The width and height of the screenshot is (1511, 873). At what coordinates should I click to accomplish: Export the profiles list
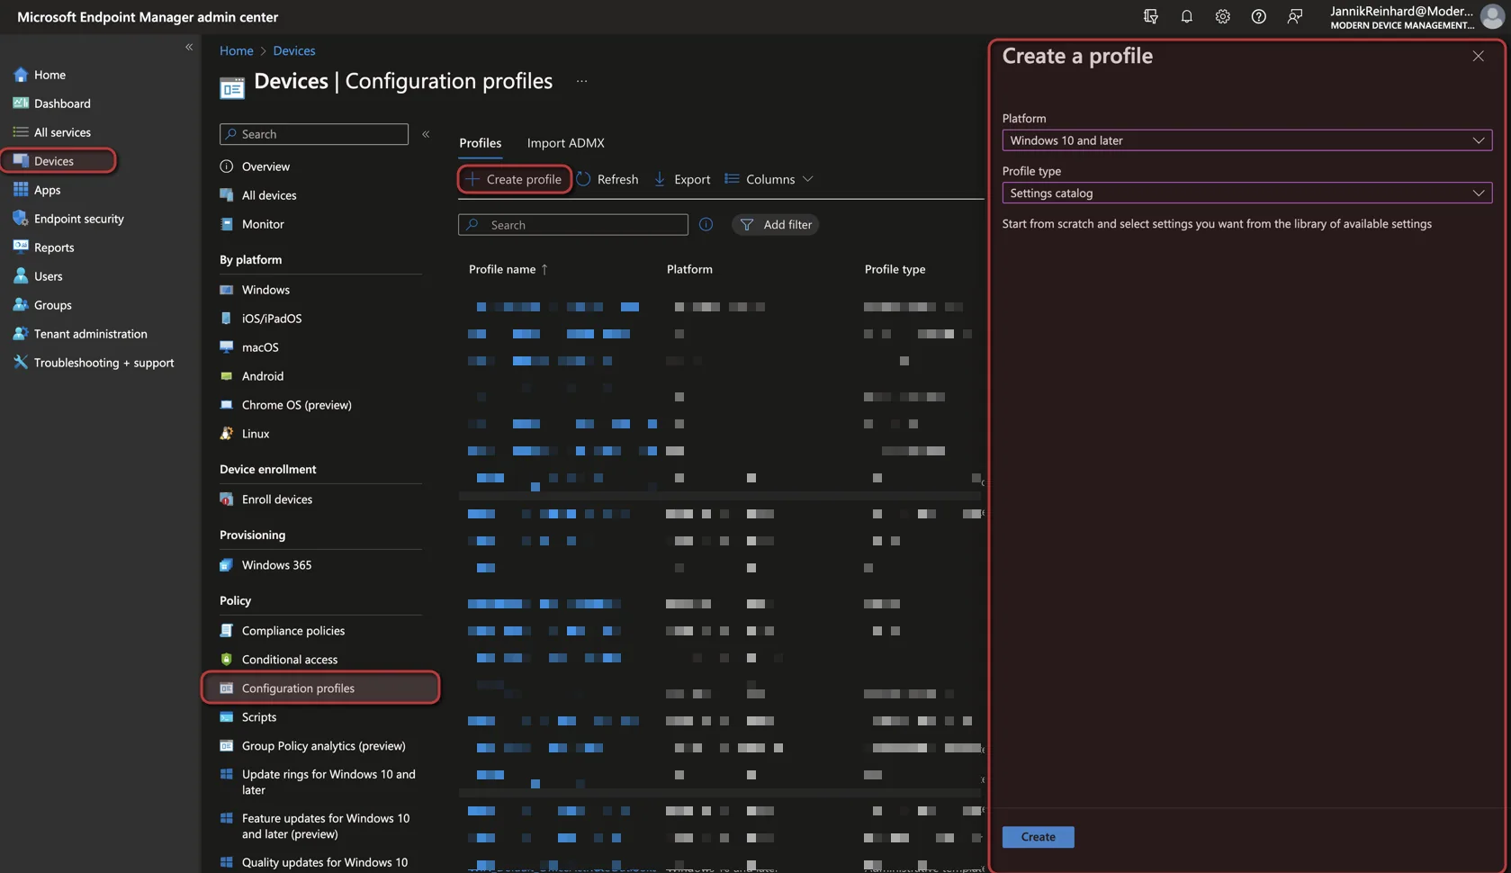[682, 179]
